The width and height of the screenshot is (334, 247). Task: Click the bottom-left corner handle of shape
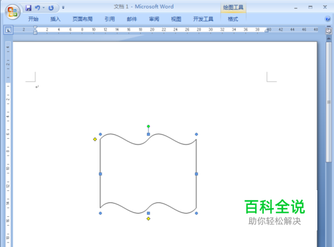coord(100,213)
